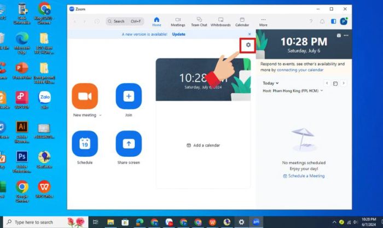Click Share screen button
383x228 pixels.
pos(129,144)
